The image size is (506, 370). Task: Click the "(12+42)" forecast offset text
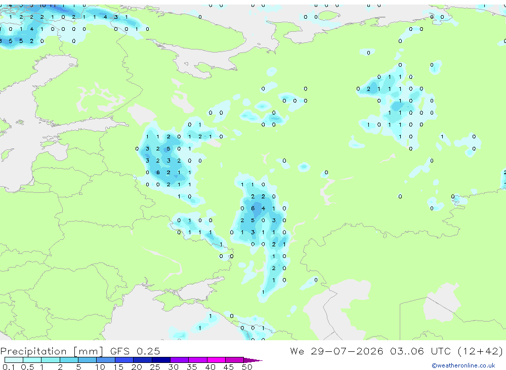tap(481, 351)
